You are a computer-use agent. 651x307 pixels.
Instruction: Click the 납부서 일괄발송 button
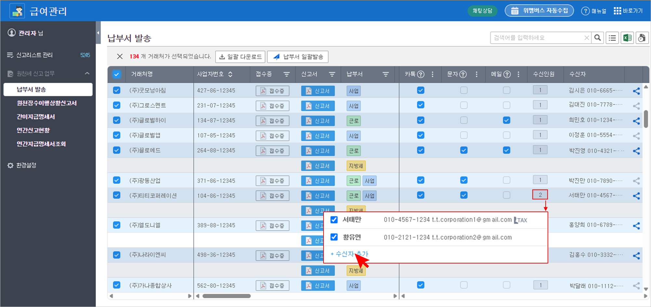[x=298, y=57]
